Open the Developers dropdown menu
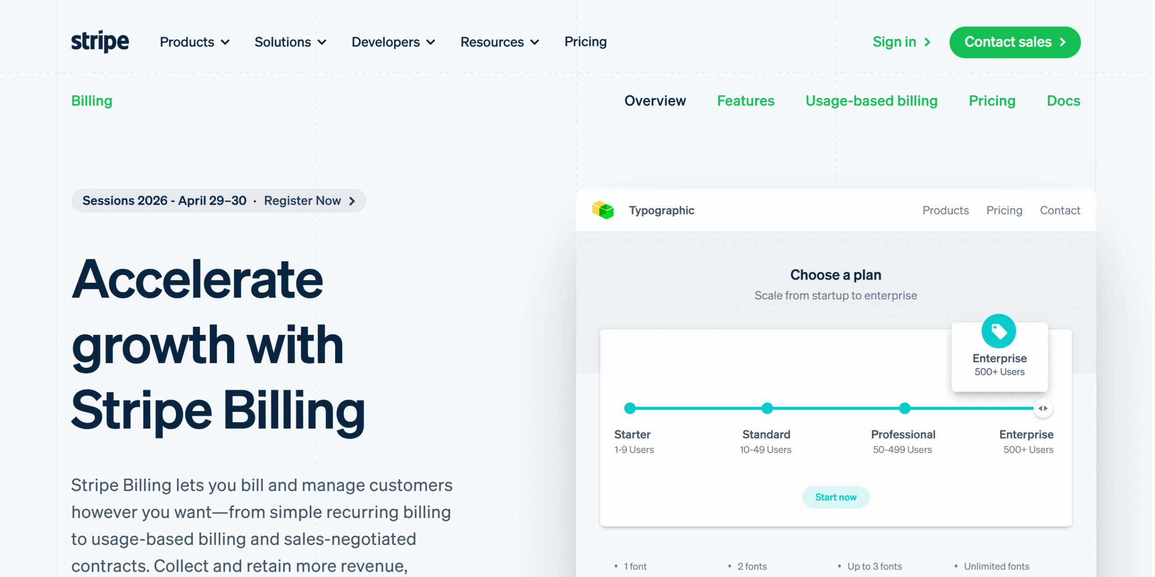1155x577 pixels. pyautogui.click(x=393, y=42)
